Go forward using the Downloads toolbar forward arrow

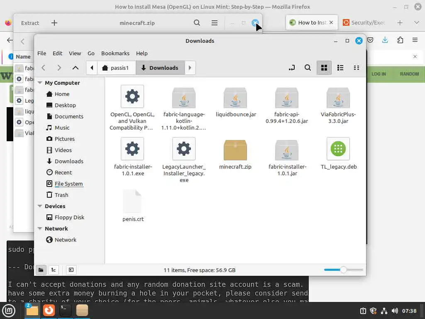pos(59,68)
